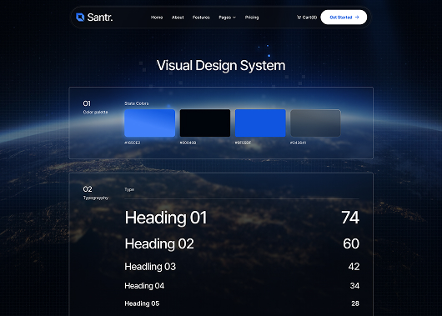
Task: Click the Heading 04 sample text
Action: tap(144, 286)
